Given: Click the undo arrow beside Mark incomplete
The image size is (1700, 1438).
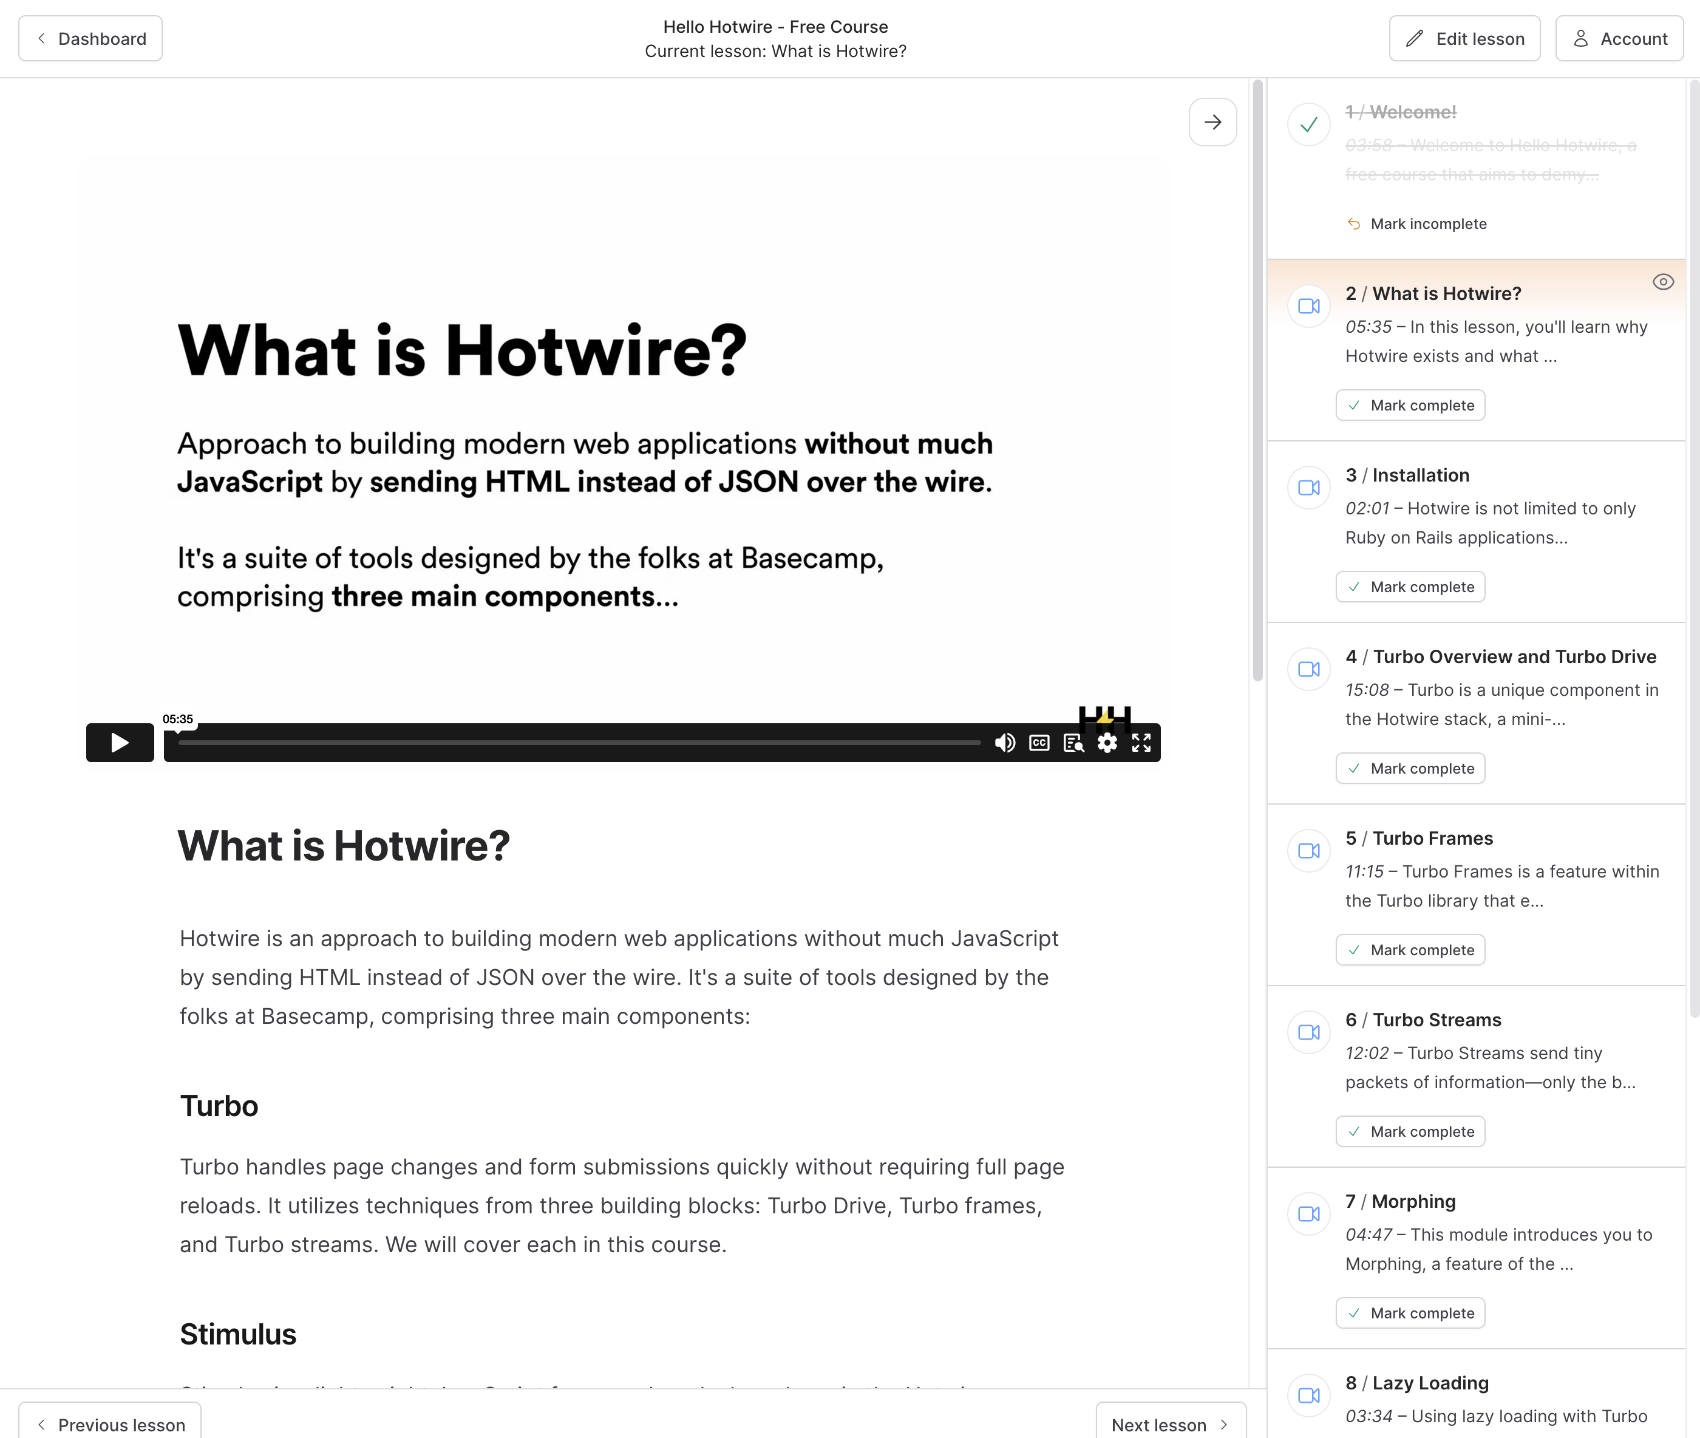Looking at the screenshot, I should click(x=1354, y=223).
